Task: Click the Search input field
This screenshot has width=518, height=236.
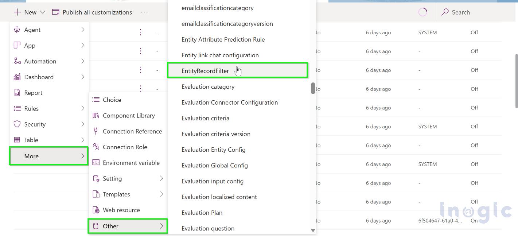Action: 476,12
